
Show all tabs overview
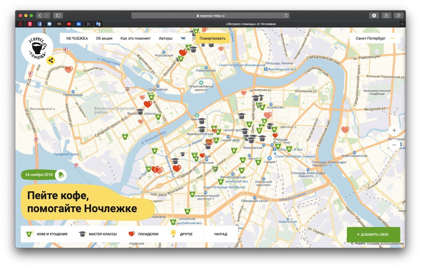[398, 15]
